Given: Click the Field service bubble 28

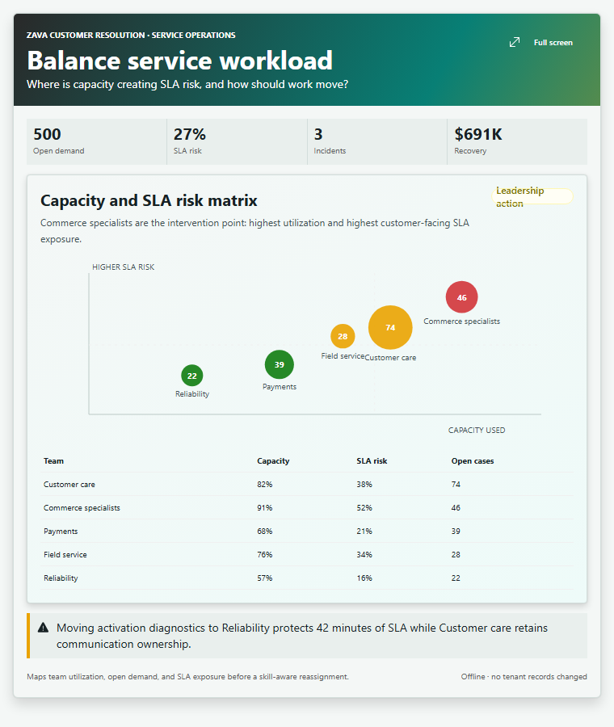Looking at the screenshot, I should (343, 336).
